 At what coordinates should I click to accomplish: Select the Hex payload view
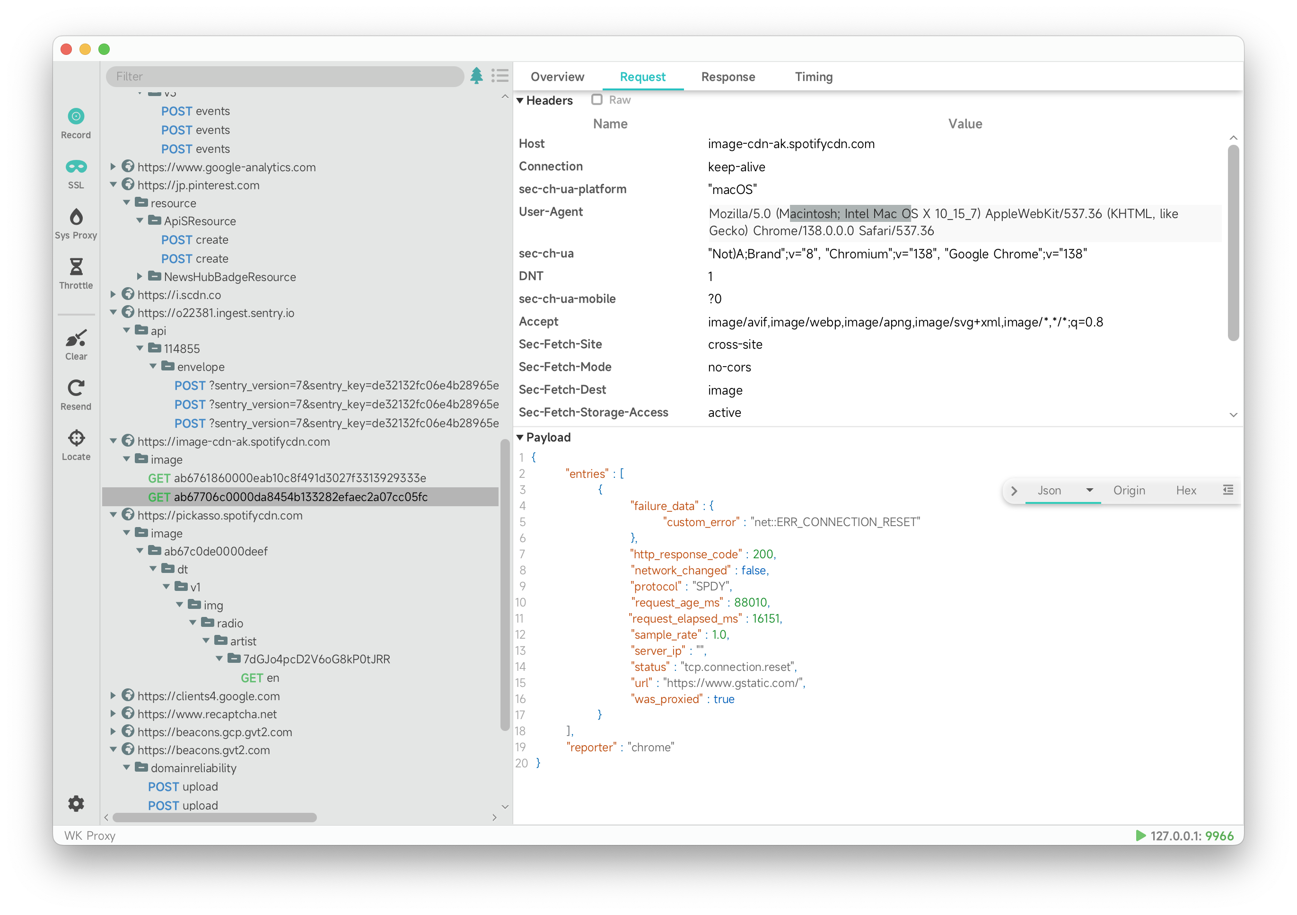point(1186,491)
